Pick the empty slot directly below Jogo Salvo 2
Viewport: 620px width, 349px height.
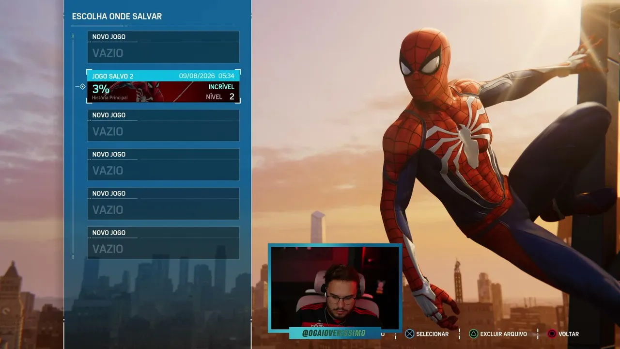(x=163, y=126)
